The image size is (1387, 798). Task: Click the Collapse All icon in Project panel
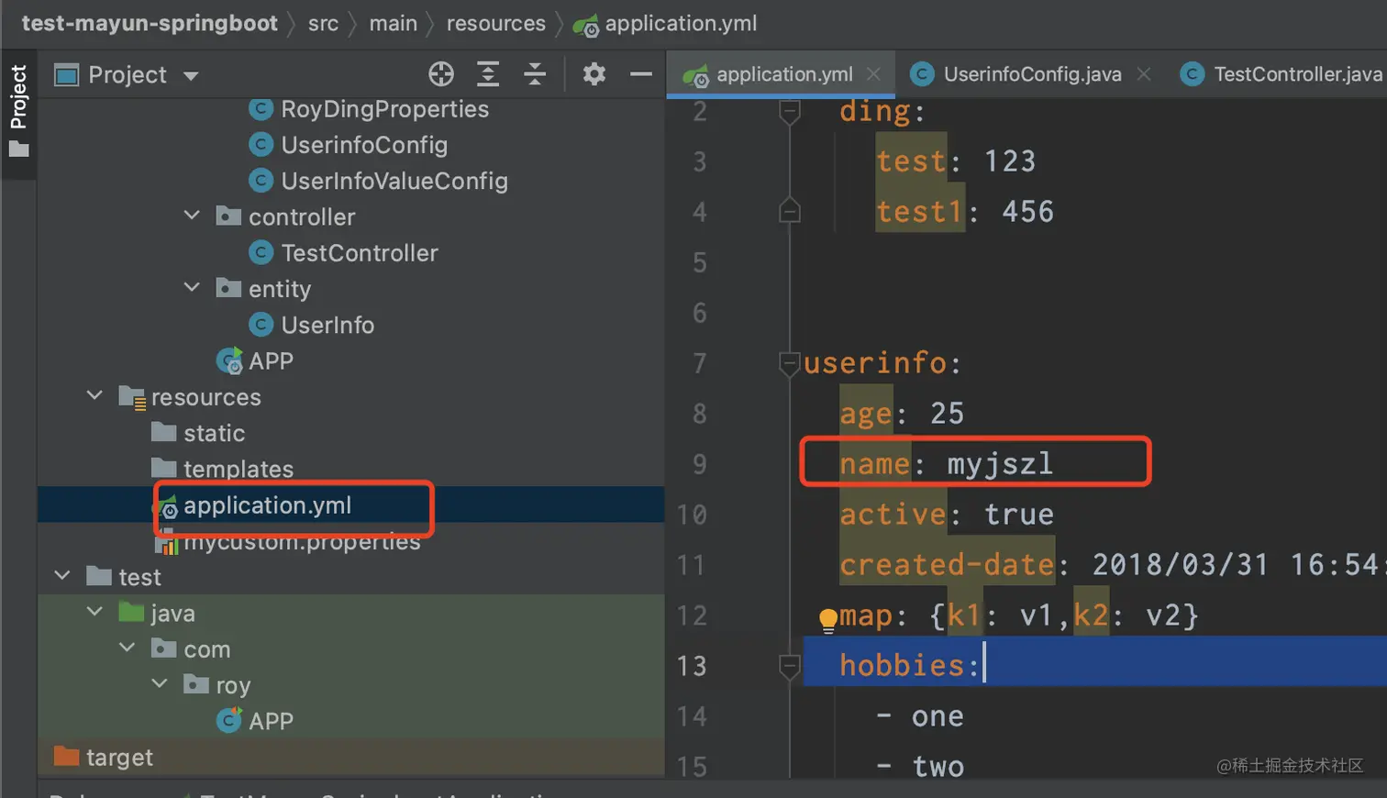(x=535, y=74)
